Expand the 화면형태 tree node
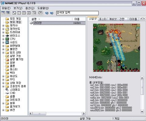The width and height of the screenshot is (146, 121). point(3,46)
